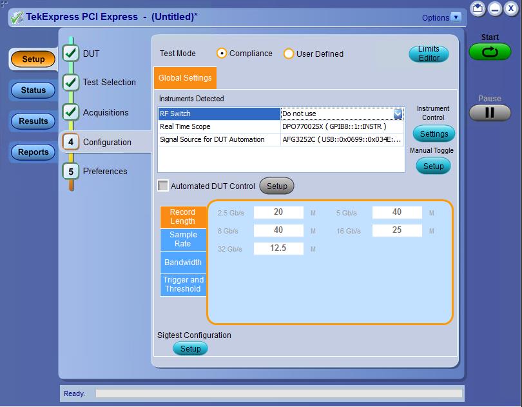Click the Acquisitions step checkmark icon
The height and width of the screenshot is (407, 522).
click(71, 112)
